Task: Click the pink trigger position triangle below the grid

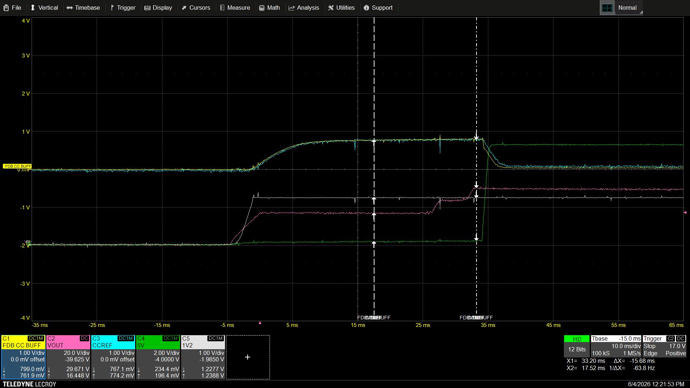Action: 260,323
